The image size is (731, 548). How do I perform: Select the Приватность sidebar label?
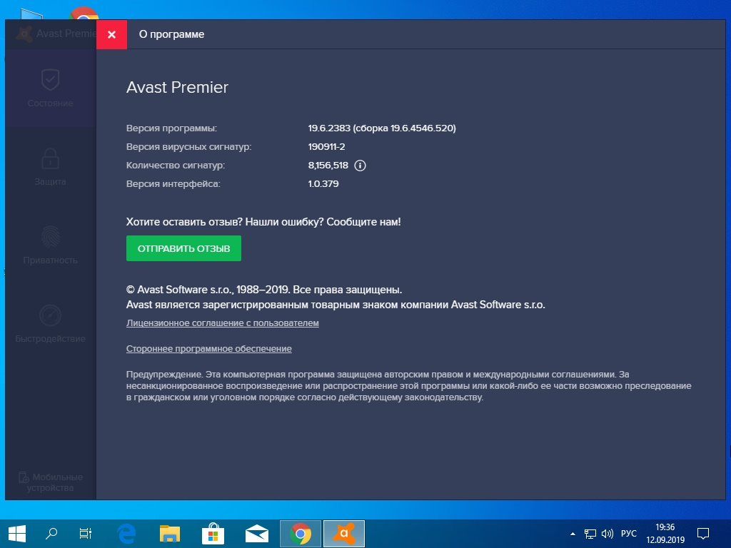tap(51, 260)
